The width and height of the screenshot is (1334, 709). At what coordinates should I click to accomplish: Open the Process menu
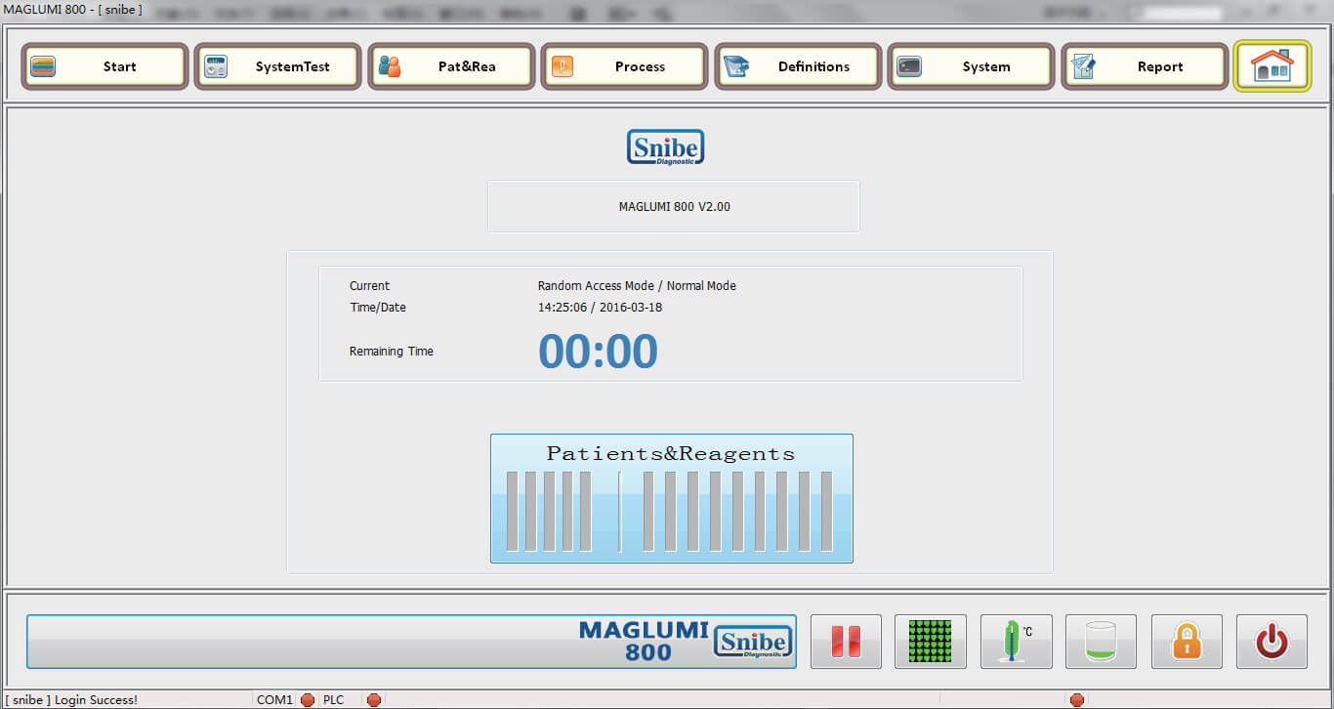[x=625, y=66]
